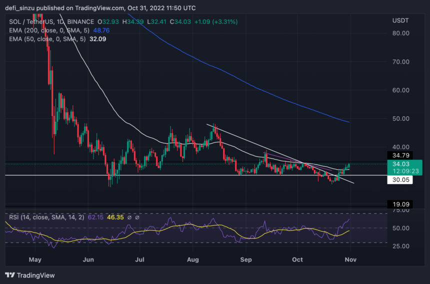This screenshot has width=430, height=284.
Task: Click the TradingView.com published header text
Action: [100, 7]
